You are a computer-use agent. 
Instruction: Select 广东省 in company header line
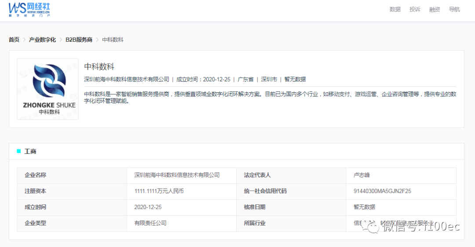click(245, 79)
